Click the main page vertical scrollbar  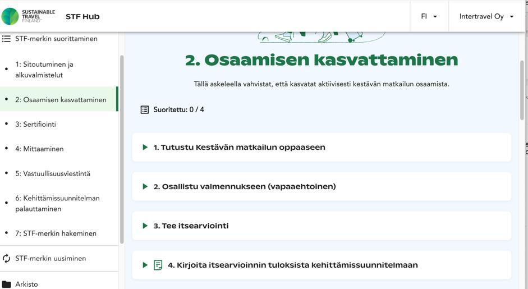(522, 90)
